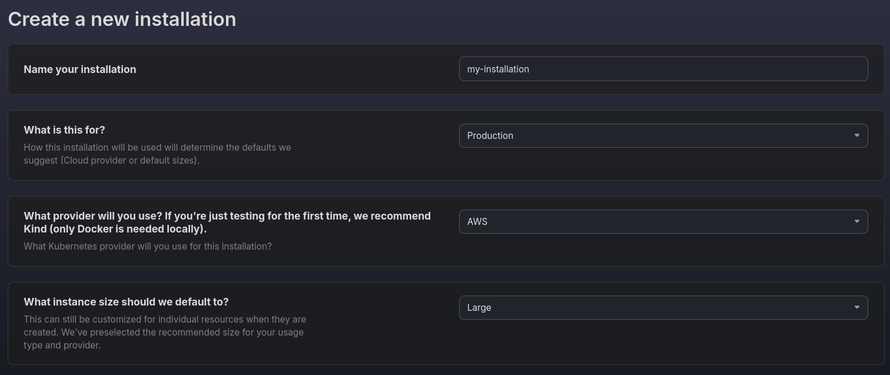Click the arrow icon on the Large dropdown
This screenshot has width=890, height=375.
pos(856,307)
